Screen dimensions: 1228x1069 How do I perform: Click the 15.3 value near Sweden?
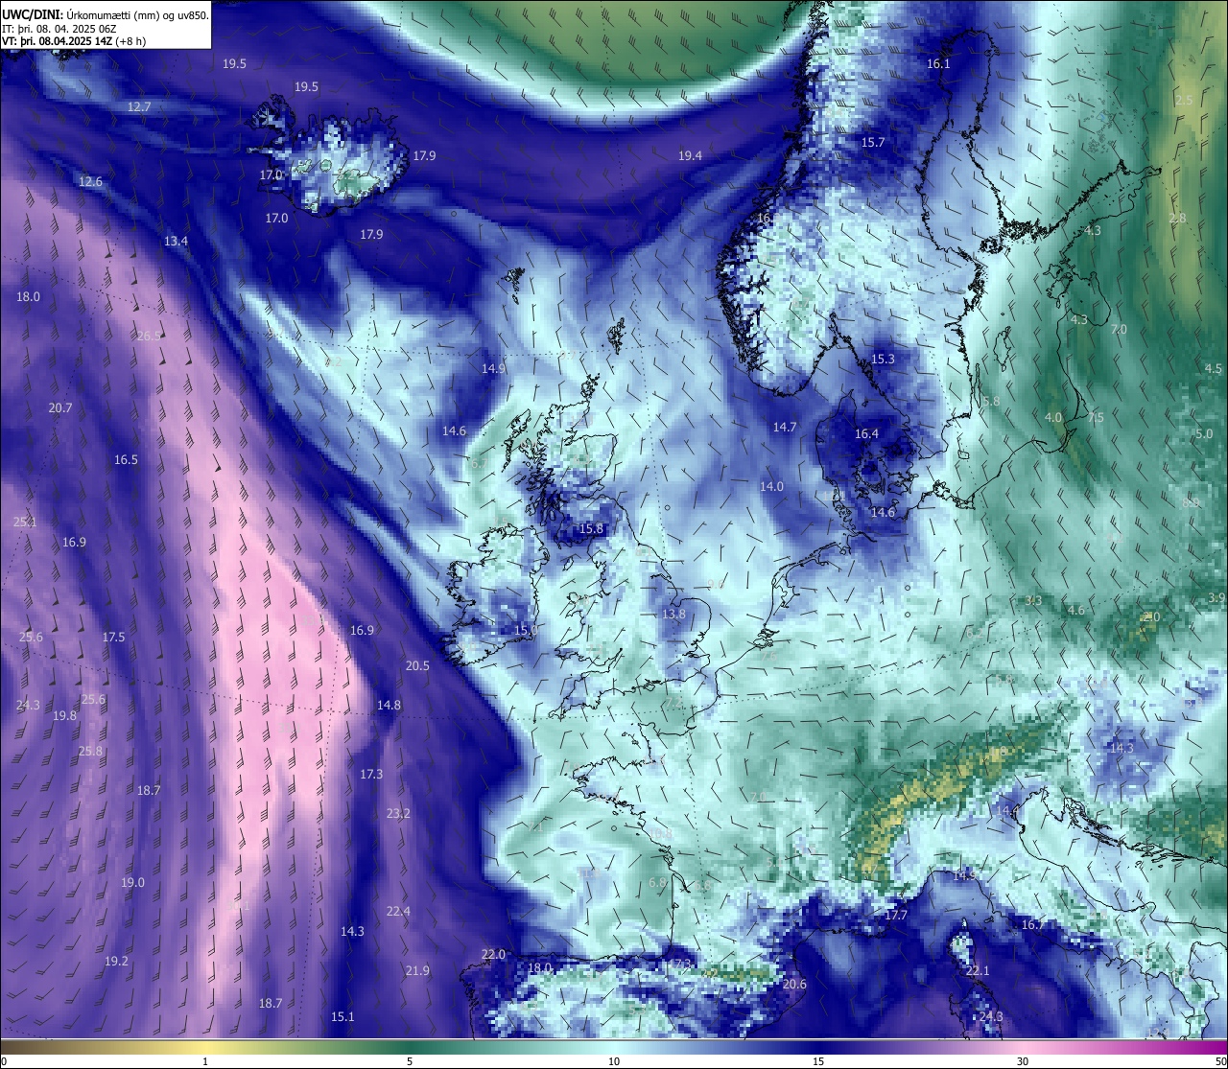click(883, 359)
